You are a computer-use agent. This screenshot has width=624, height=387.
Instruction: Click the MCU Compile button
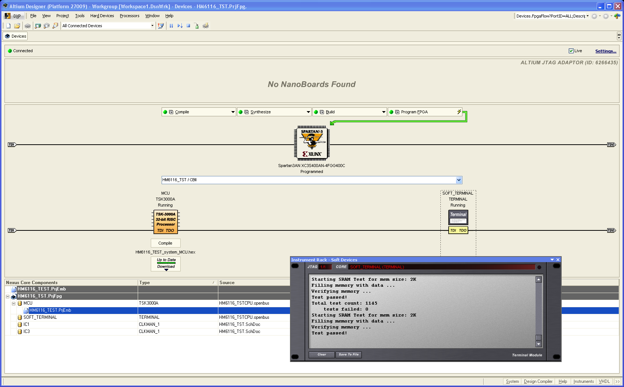[165, 243]
